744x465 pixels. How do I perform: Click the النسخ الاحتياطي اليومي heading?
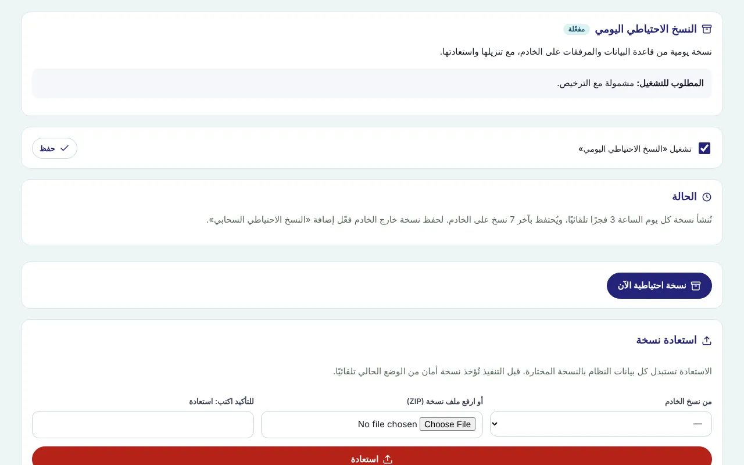click(646, 29)
